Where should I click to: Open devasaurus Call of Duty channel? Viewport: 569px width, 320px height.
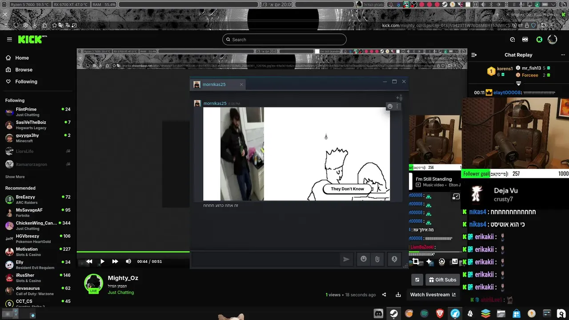coord(38,291)
